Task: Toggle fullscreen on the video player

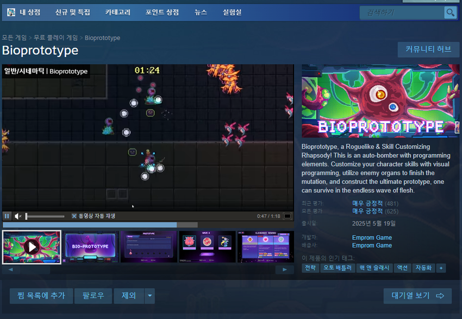Action: coord(288,216)
